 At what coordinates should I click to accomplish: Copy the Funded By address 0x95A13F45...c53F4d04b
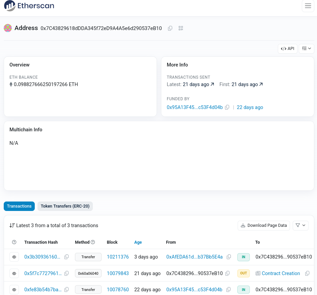[227, 107]
